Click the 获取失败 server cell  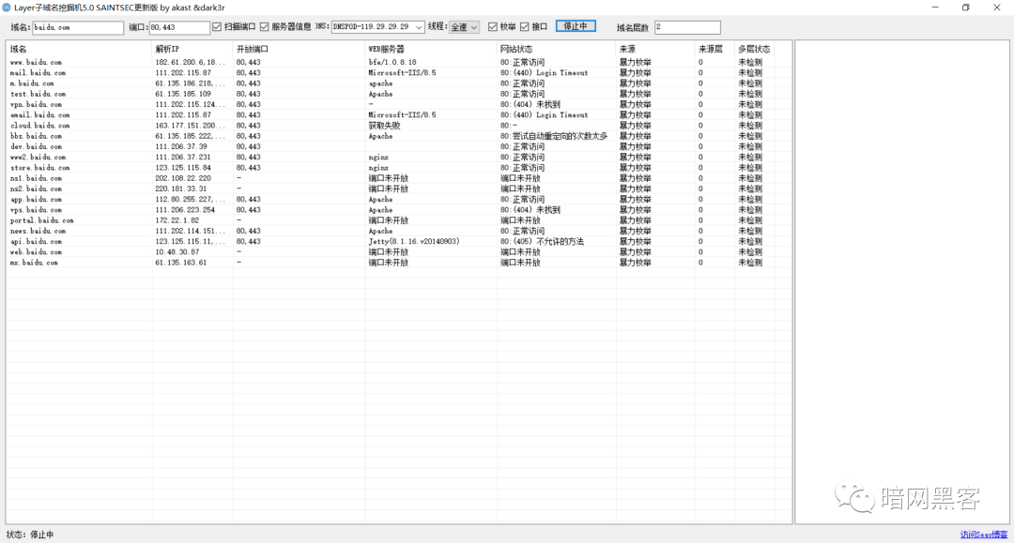[384, 126]
